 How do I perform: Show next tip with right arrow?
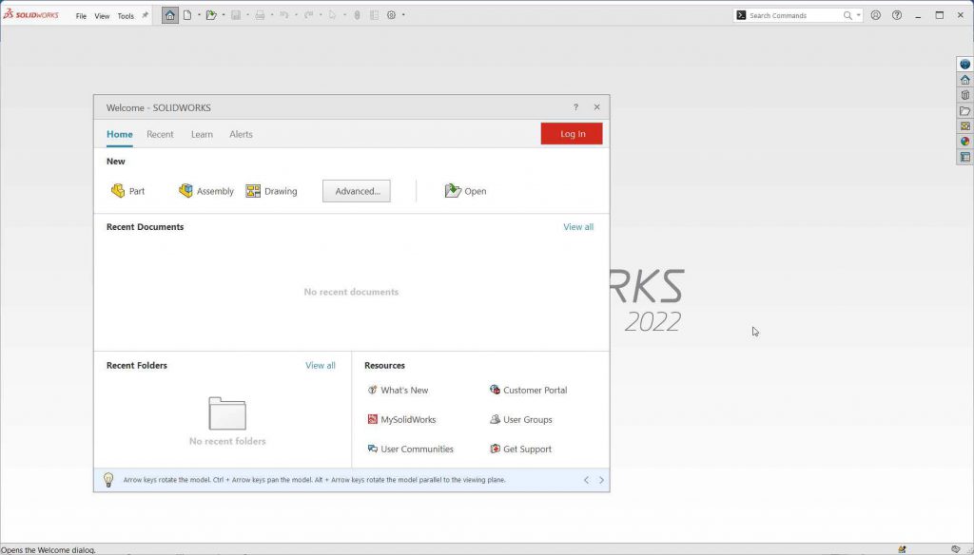tap(601, 480)
